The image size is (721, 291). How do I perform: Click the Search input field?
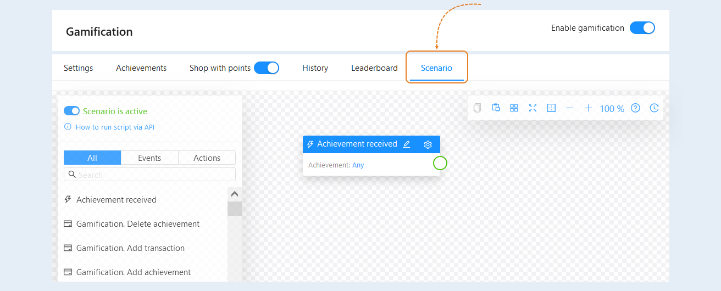pyautogui.click(x=149, y=175)
